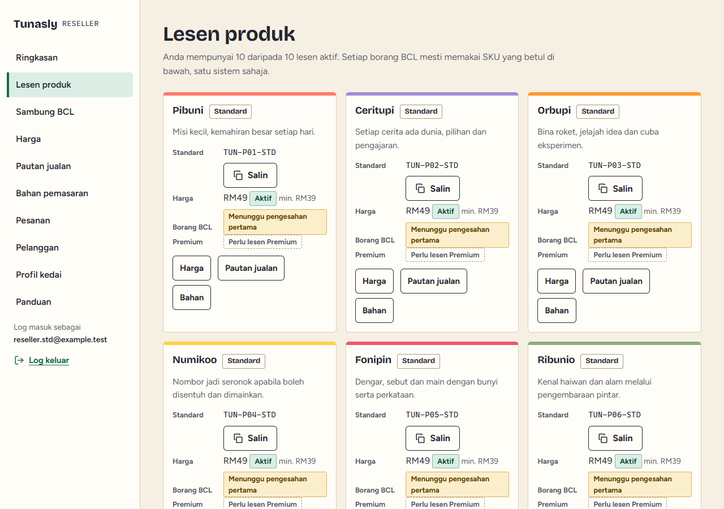Open the Pelanggan page
Screen dimensions: 724x509
(70, 248)
